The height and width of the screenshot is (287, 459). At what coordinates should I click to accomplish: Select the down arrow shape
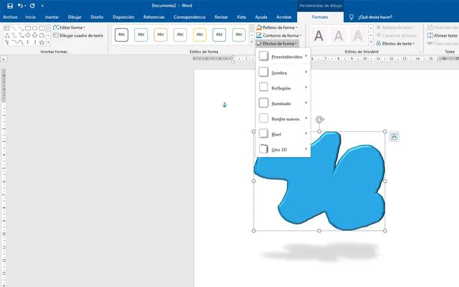coord(34,35)
